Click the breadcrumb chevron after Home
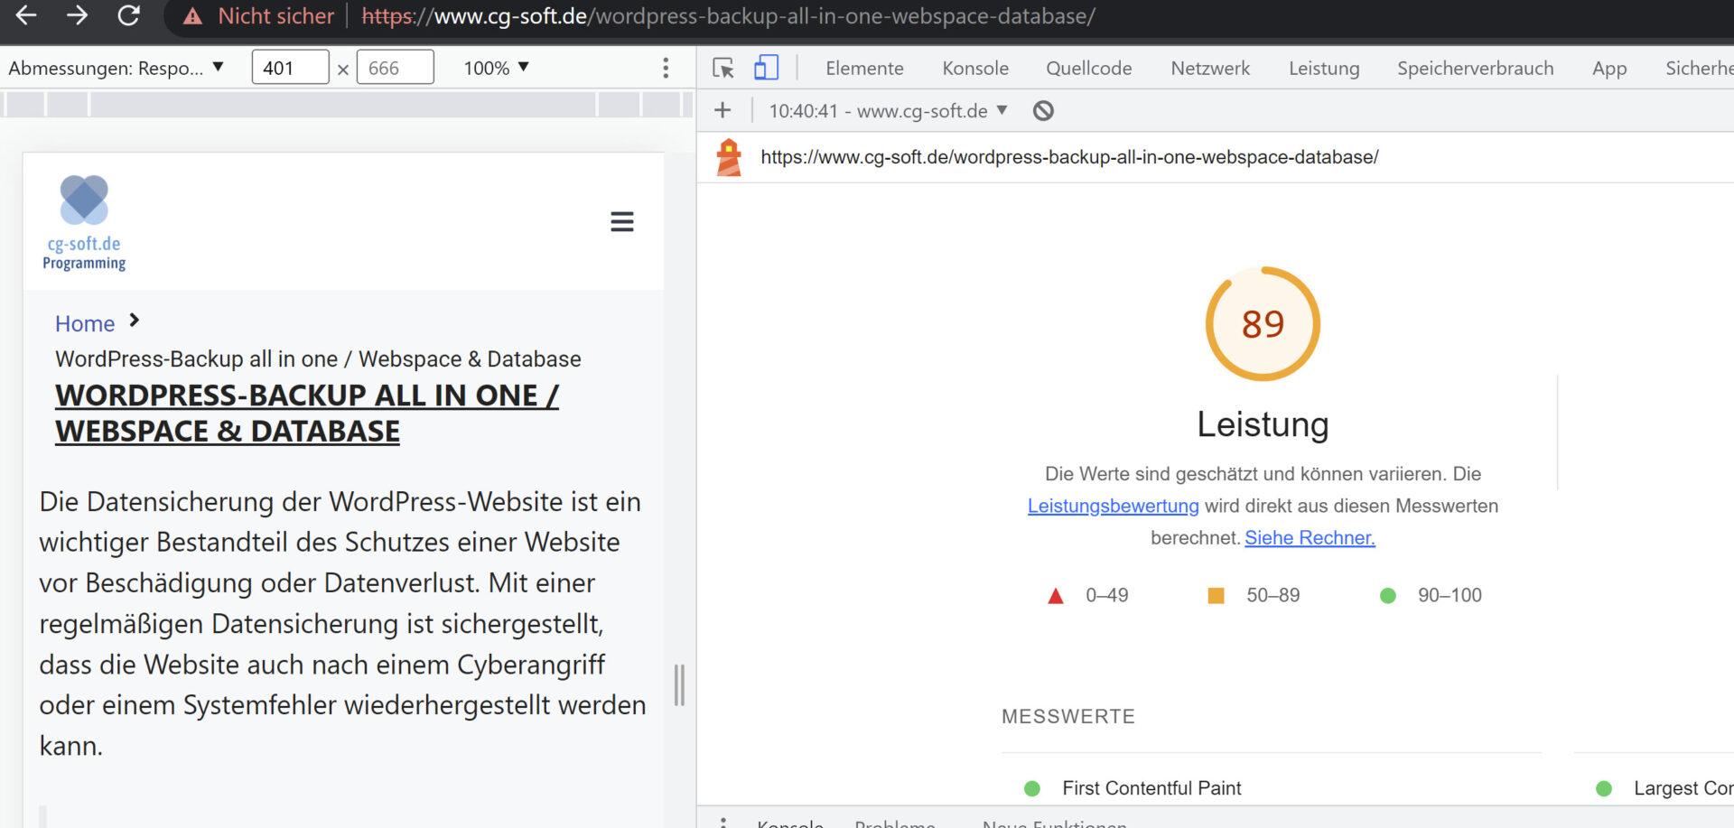Viewport: 1734px width, 828px height. [135, 321]
